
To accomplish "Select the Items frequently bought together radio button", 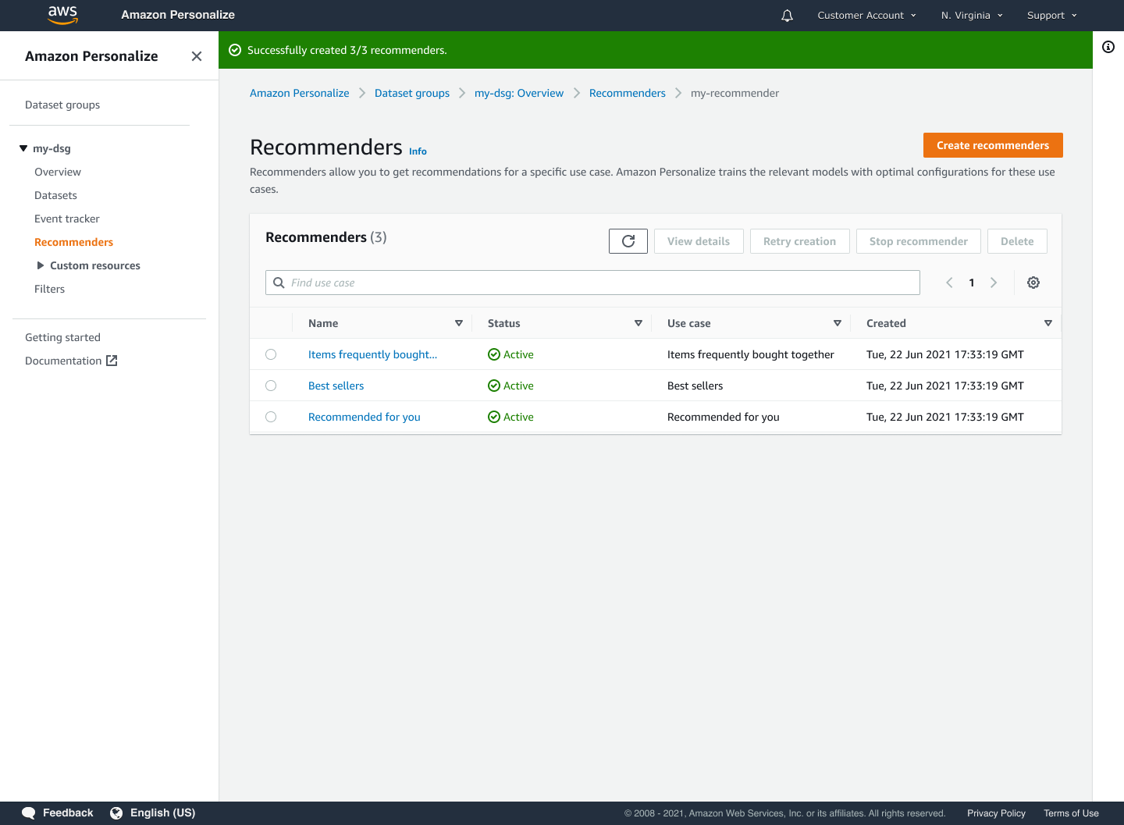I will 271,354.
